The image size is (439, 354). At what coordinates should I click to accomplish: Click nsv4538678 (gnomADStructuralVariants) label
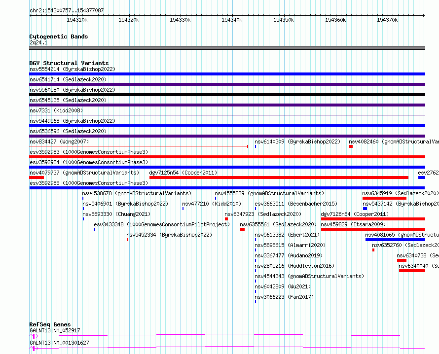(x=137, y=193)
